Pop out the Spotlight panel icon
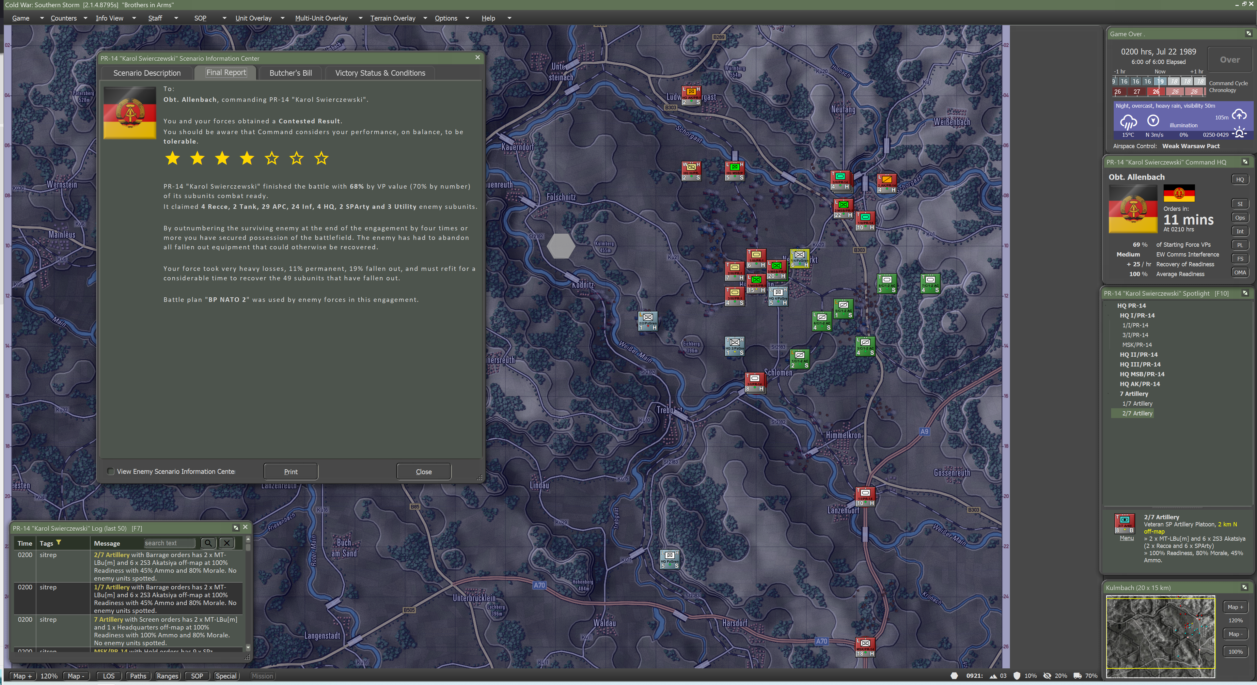 pyautogui.click(x=1245, y=293)
